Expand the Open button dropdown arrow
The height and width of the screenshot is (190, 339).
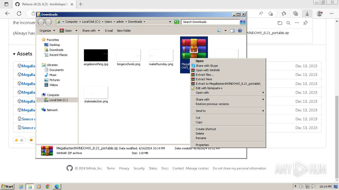tap(76, 31)
